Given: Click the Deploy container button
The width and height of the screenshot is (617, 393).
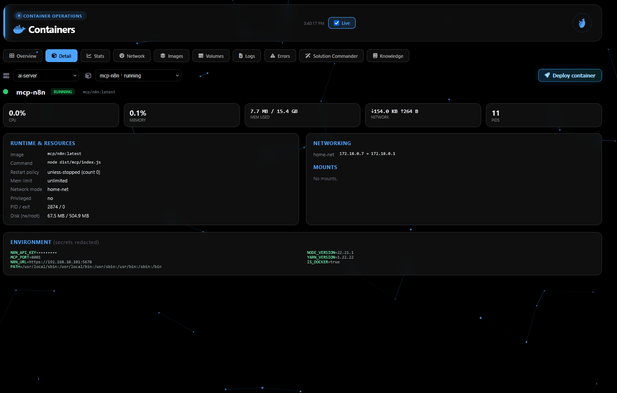Looking at the screenshot, I should pyautogui.click(x=570, y=75).
